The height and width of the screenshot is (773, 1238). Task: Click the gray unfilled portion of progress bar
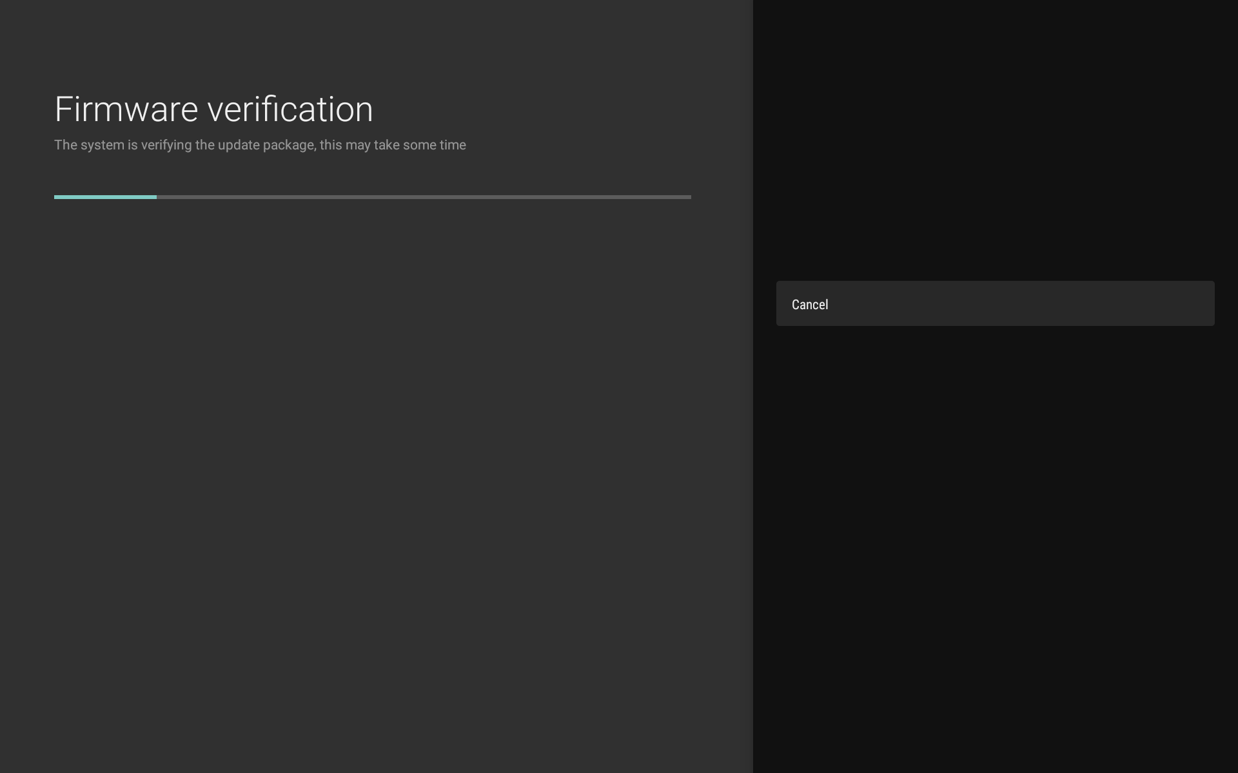pos(424,197)
